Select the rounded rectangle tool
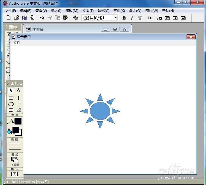 coord(11,110)
